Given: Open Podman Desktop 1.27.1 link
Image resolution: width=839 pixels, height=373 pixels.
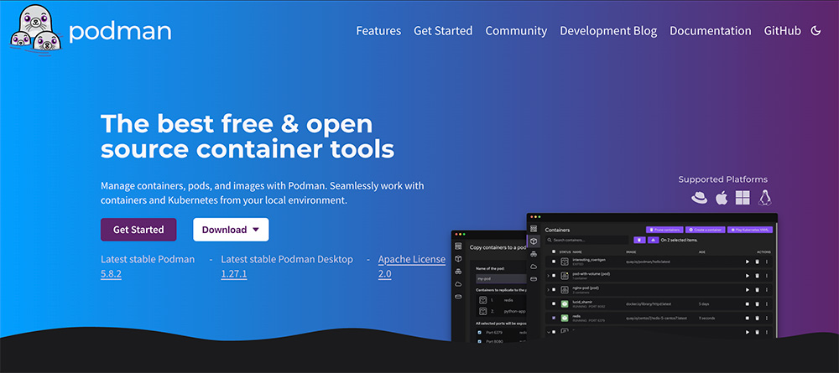Looking at the screenshot, I should tap(234, 275).
